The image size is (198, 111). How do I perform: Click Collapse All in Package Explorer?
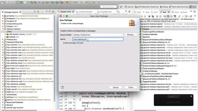(x=35, y=12)
